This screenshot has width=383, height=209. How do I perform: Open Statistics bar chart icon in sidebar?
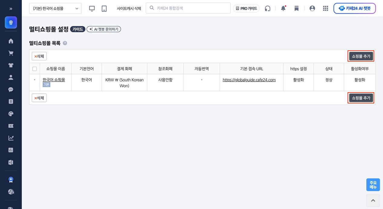[x=11, y=150]
